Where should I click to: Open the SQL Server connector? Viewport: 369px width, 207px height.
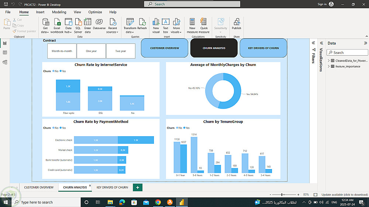[x=78, y=26]
